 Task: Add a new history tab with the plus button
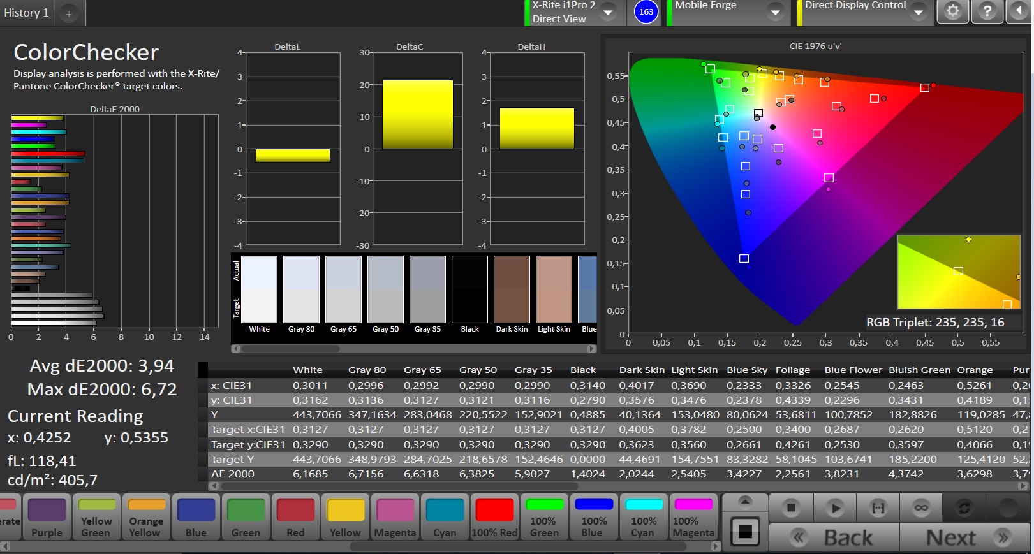click(x=69, y=13)
